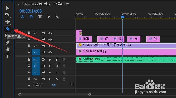Click right handle of zoom scrollbar
The image size is (176, 98).
pyautogui.click(x=90, y=94)
